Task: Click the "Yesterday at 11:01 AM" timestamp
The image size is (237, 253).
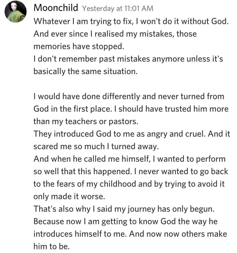Action: point(118,8)
